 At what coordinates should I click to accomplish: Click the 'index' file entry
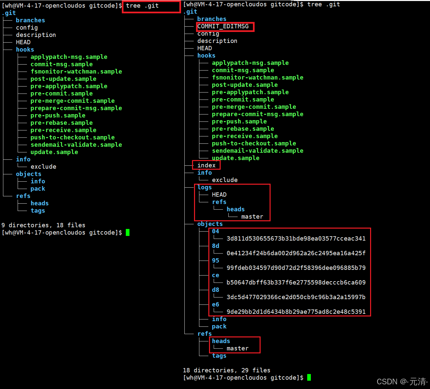pyautogui.click(x=206, y=165)
